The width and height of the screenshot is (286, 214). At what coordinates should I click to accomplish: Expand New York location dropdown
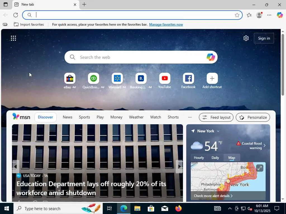click(218, 131)
